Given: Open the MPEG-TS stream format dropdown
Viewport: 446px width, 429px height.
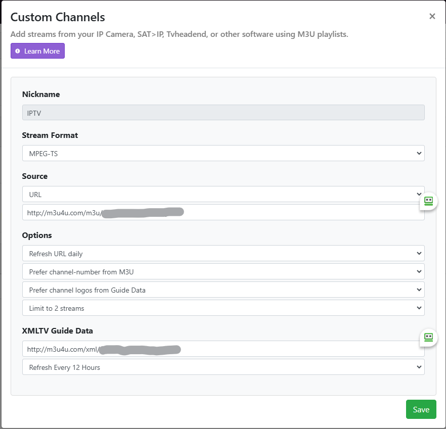Looking at the screenshot, I should coord(223,153).
